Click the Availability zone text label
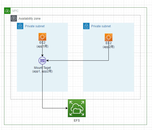This screenshot has width=152, height=130. [x=30, y=18]
